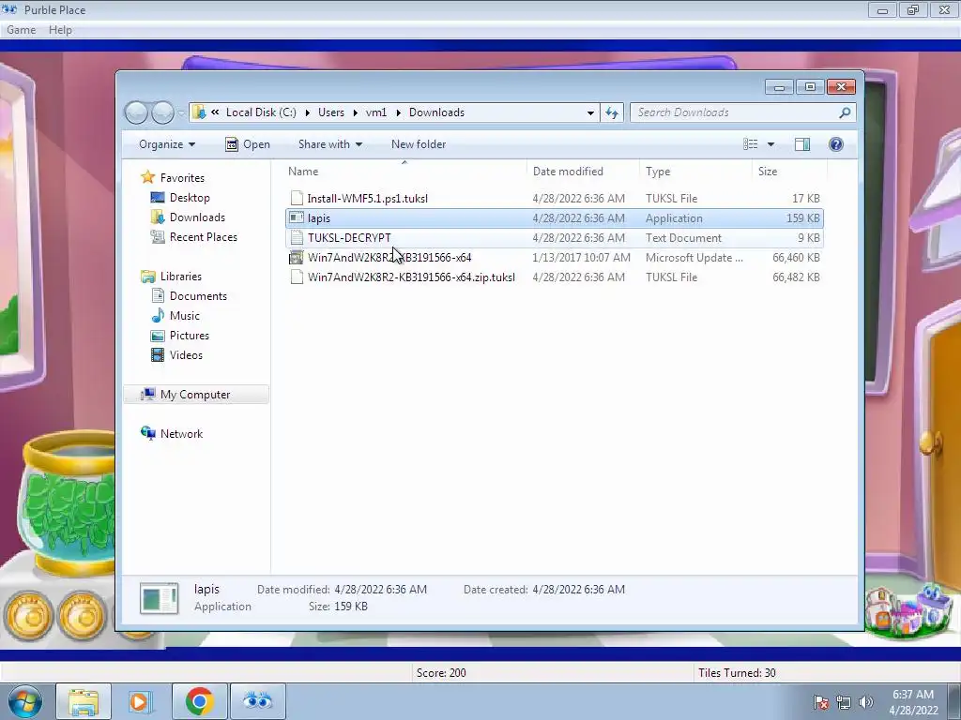This screenshot has width=961, height=720.
Task: Click the search magnifier icon
Action: click(x=845, y=112)
